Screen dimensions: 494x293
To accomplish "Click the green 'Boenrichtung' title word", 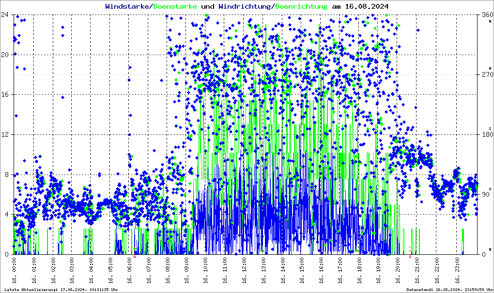I will click(x=301, y=7).
